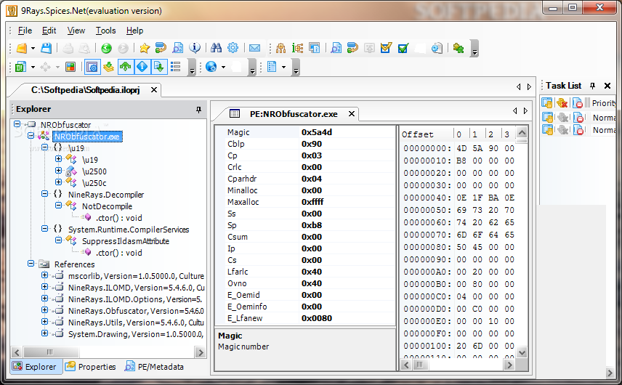Open the Edit menu
This screenshot has height=385, width=622.
pyautogui.click(x=49, y=31)
